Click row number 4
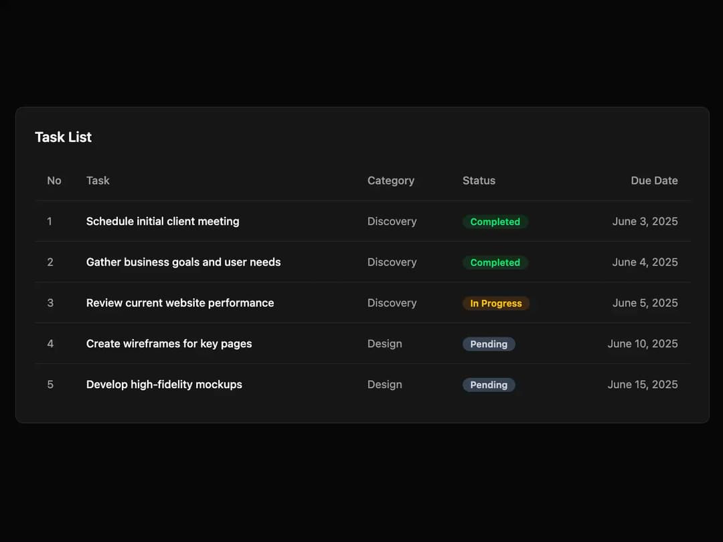 point(50,344)
